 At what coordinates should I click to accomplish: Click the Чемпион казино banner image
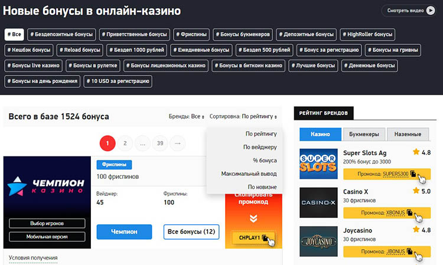(x=47, y=202)
